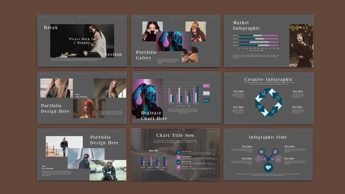Select the handshake icon in Infographic Slide
The image size is (345, 194).
[268, 168]
